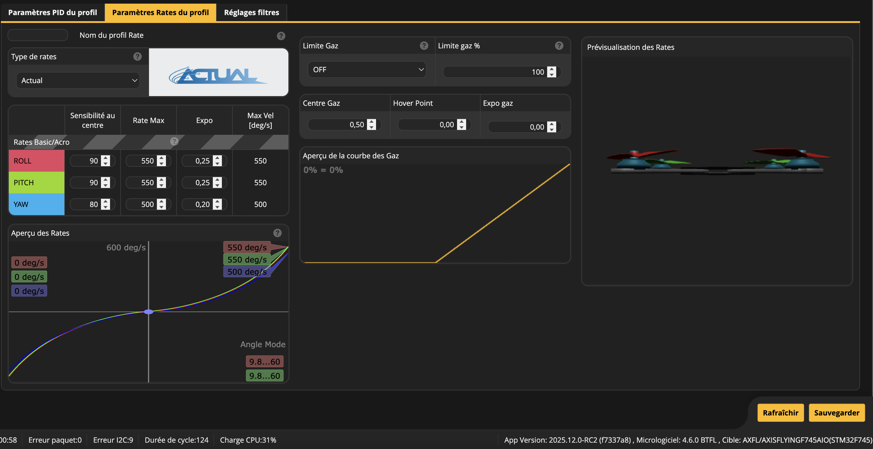873x449 pixels.
Task: Click help icon for Type de rates
Action: coord(137,57)
